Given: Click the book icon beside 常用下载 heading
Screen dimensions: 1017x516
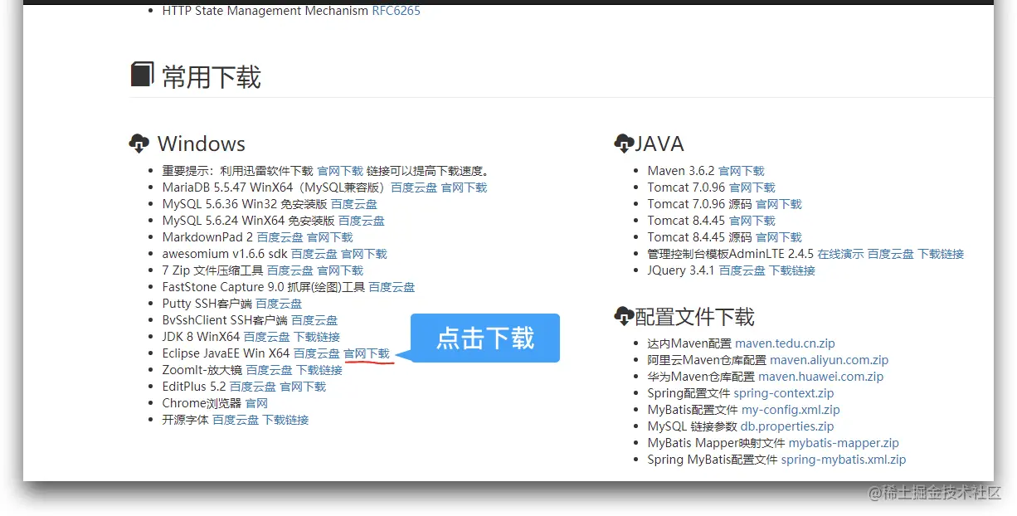Looking at the screenshot, I should (x=142, y=75).
